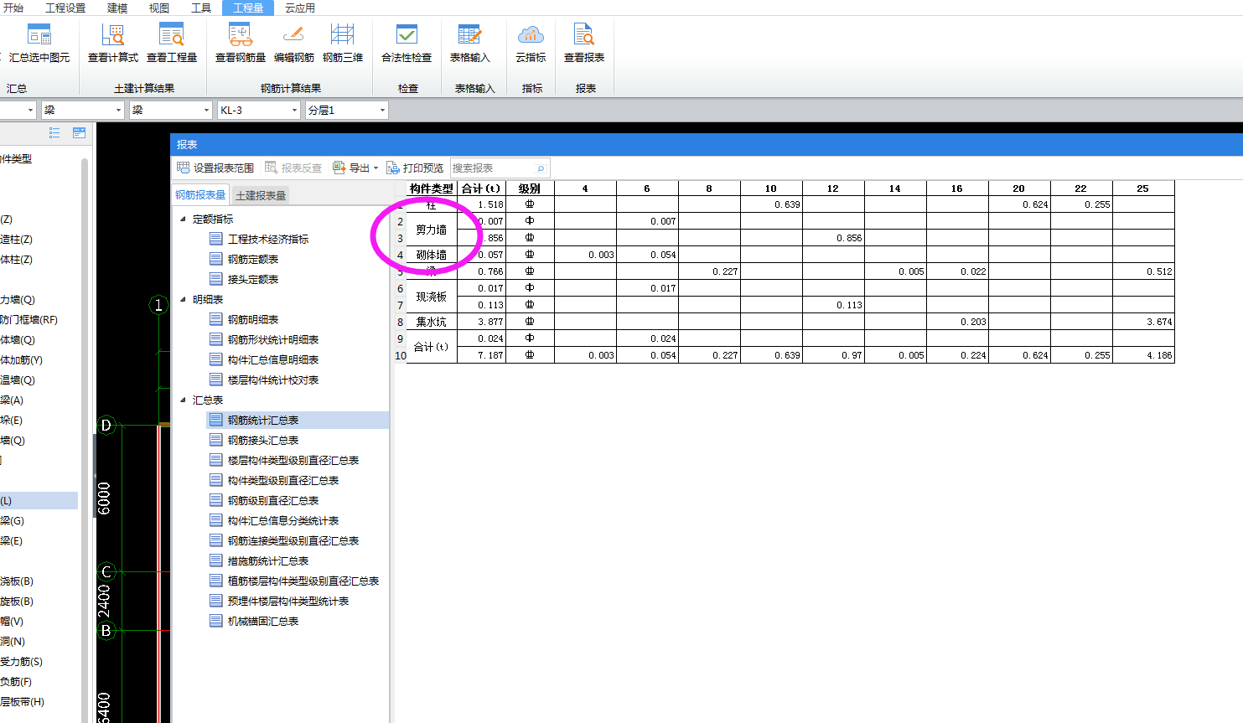Open 钢筋三维 view
Image resolution: width=1243 pixels, height=723 pixels.
tap(343, 44)
